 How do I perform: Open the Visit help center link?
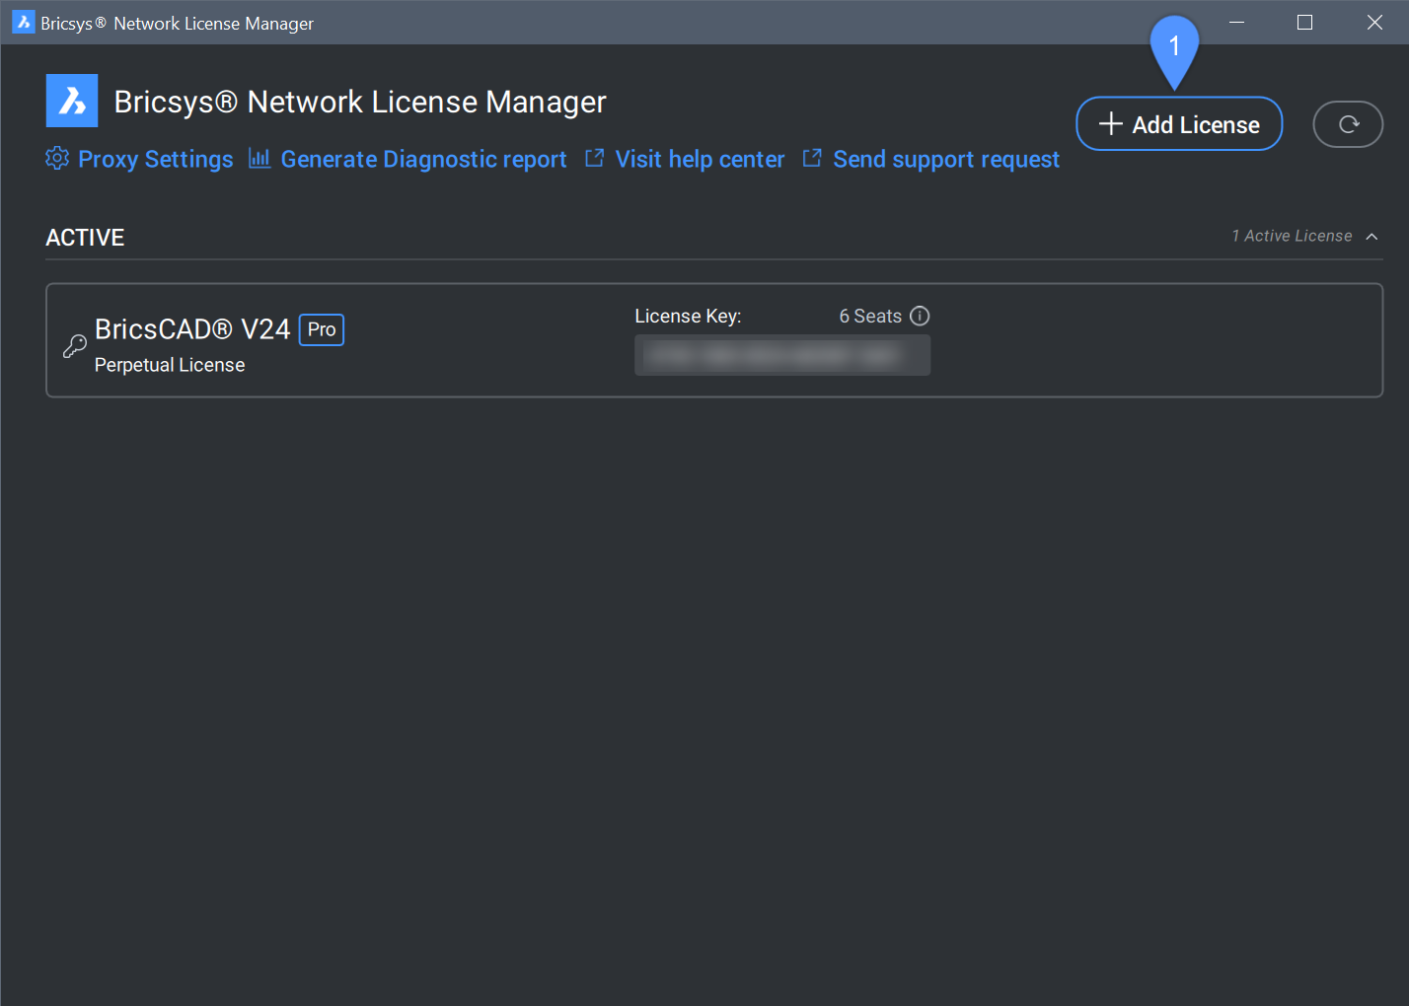(700, 160)
